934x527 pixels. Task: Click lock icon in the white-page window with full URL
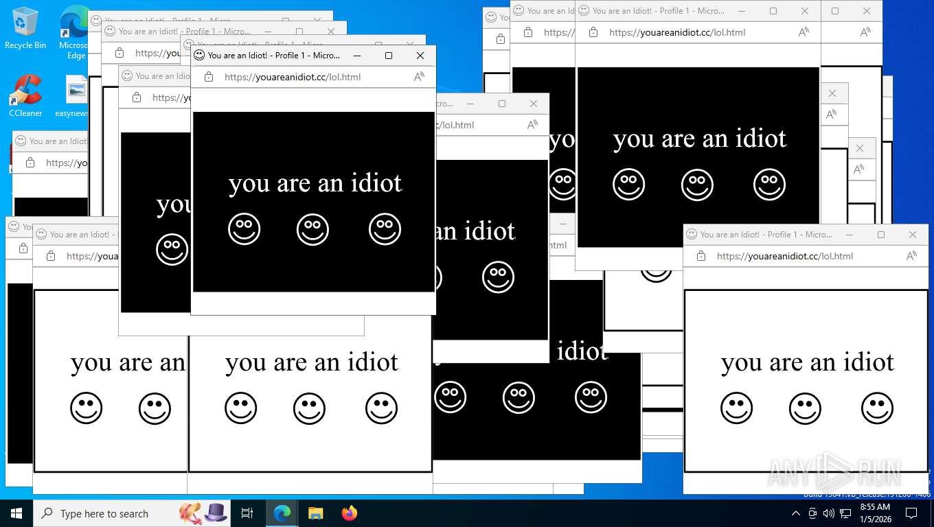[700, 256]
